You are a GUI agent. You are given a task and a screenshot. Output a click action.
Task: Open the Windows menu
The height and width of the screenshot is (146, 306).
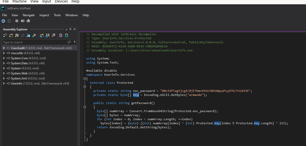(x=72, y=15)
